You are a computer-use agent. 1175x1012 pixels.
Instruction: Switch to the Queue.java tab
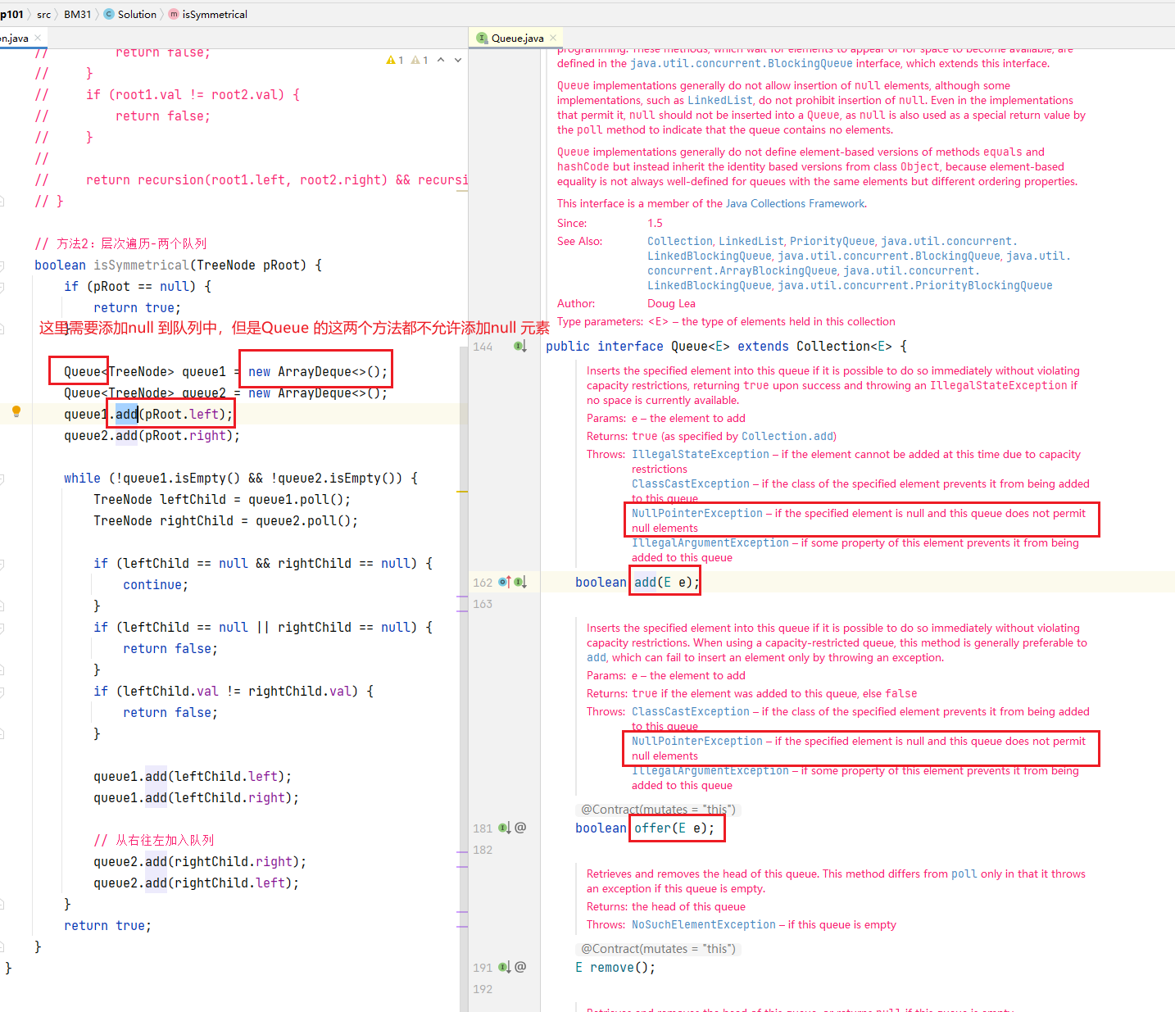(516, 38)
